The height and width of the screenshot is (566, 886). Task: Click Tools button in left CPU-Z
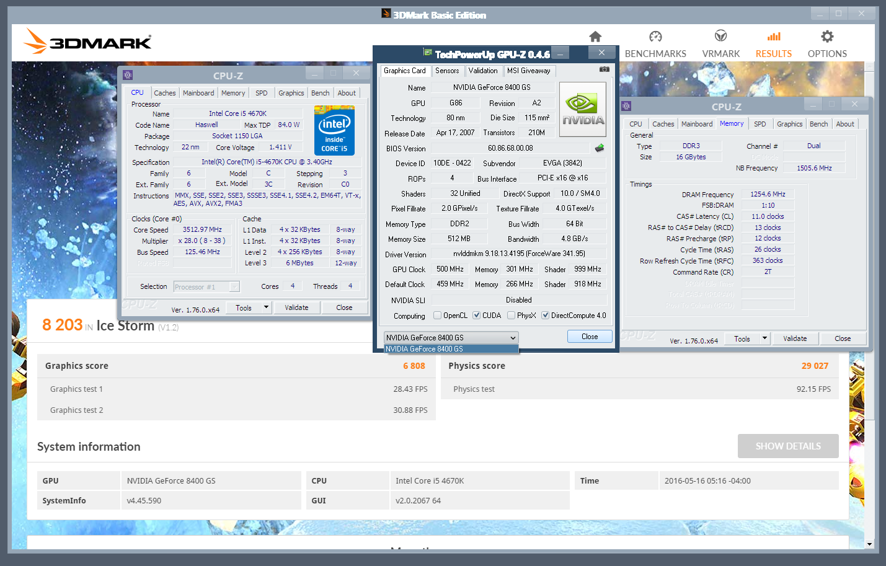tap(244, 307)
